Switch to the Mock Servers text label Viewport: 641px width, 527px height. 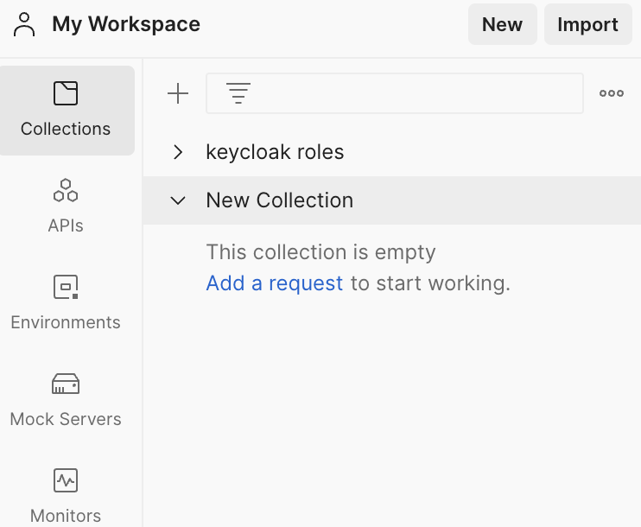(66, 419)
